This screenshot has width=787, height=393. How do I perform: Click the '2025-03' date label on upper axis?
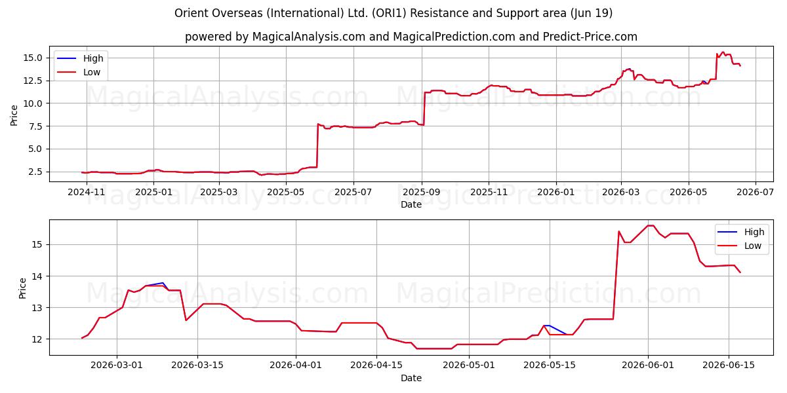click(218, 192)
